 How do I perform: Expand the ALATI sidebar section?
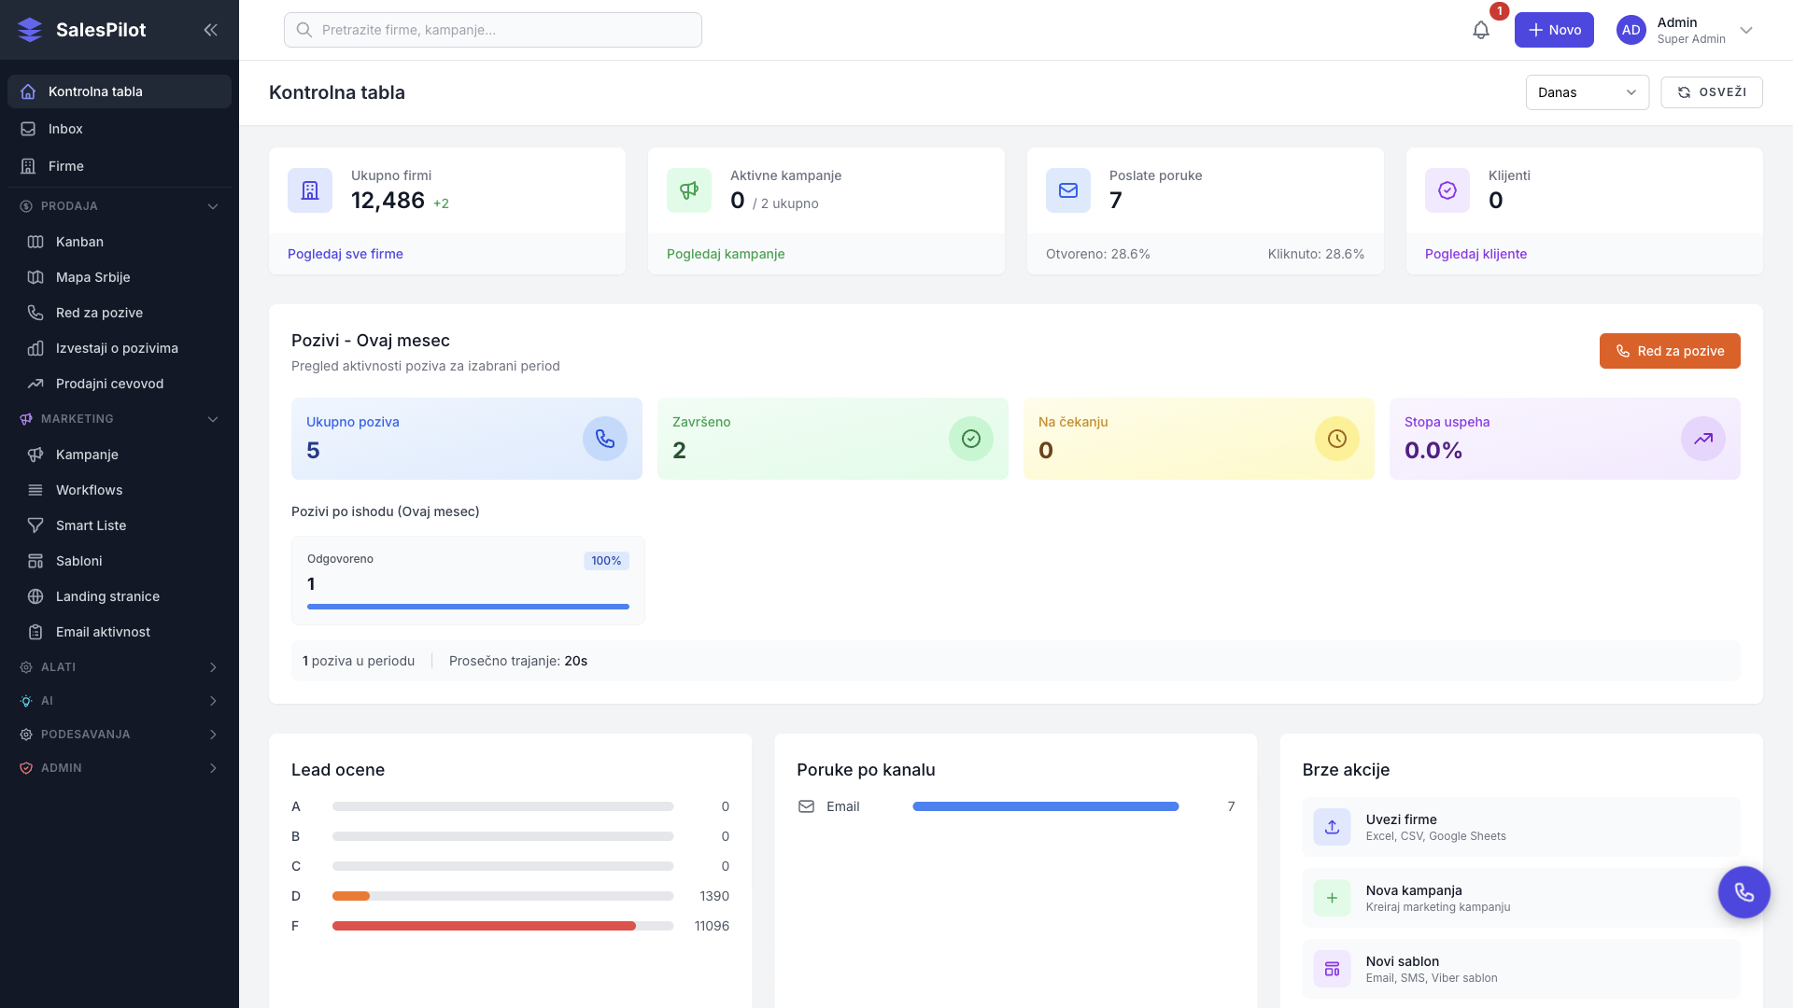[213, 667]
